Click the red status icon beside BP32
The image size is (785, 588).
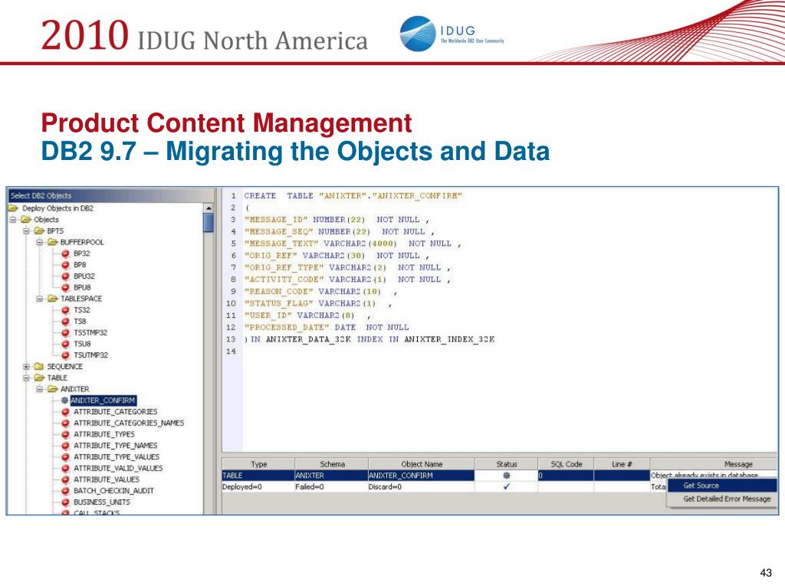65,253
